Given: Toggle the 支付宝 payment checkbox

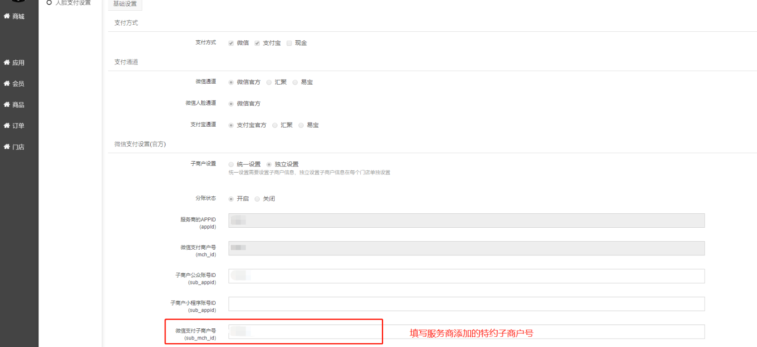Looking at the screenshot, I should (257, 43).
